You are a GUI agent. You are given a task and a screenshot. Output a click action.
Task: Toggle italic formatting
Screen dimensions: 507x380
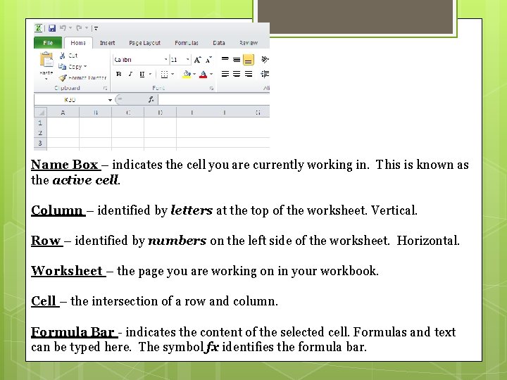click(x=130, y=75)
